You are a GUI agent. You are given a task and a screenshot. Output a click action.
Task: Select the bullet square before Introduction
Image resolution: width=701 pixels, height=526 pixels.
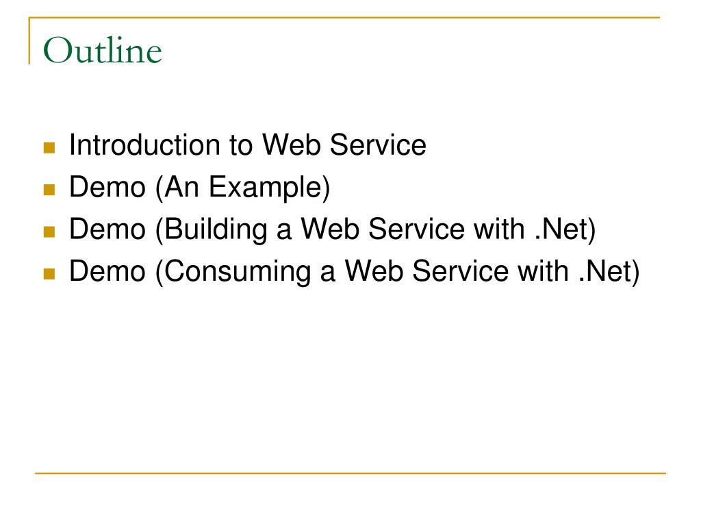click(x=49, y=148)
